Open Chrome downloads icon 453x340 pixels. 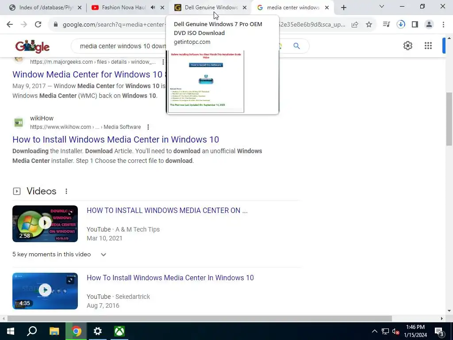pos(401,25)
